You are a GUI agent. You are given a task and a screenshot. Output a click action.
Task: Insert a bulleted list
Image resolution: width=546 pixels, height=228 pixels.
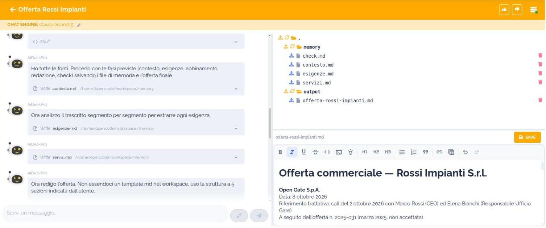point(402,152)
